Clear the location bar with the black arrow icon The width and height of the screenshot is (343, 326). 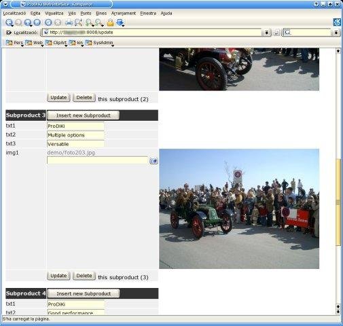pos(9,33)
